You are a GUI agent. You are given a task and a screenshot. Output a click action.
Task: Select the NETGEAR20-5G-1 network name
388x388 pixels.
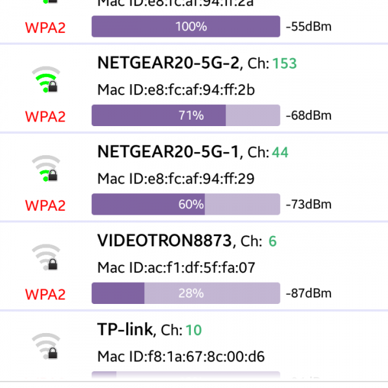(x=168, y=152)
